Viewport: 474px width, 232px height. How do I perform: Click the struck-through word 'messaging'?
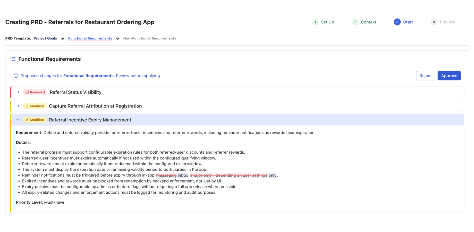(x=166, y=175)
